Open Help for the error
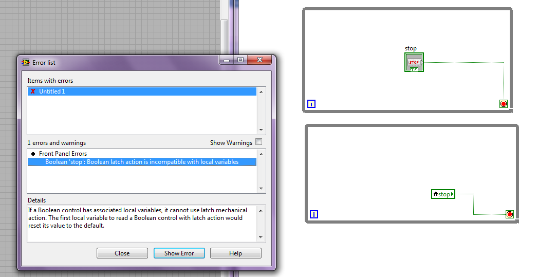The width and height of the screenshot is (538, 277). tap(236, 253)
